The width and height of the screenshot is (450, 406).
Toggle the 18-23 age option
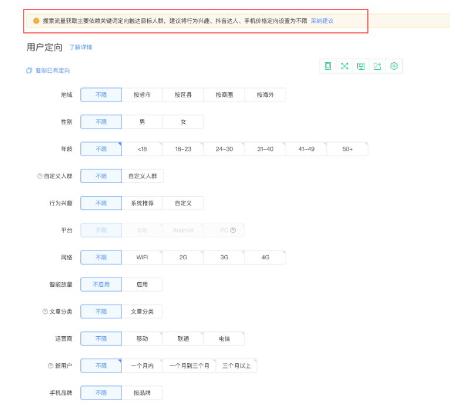pyautogui.click(x=183, y=149)
